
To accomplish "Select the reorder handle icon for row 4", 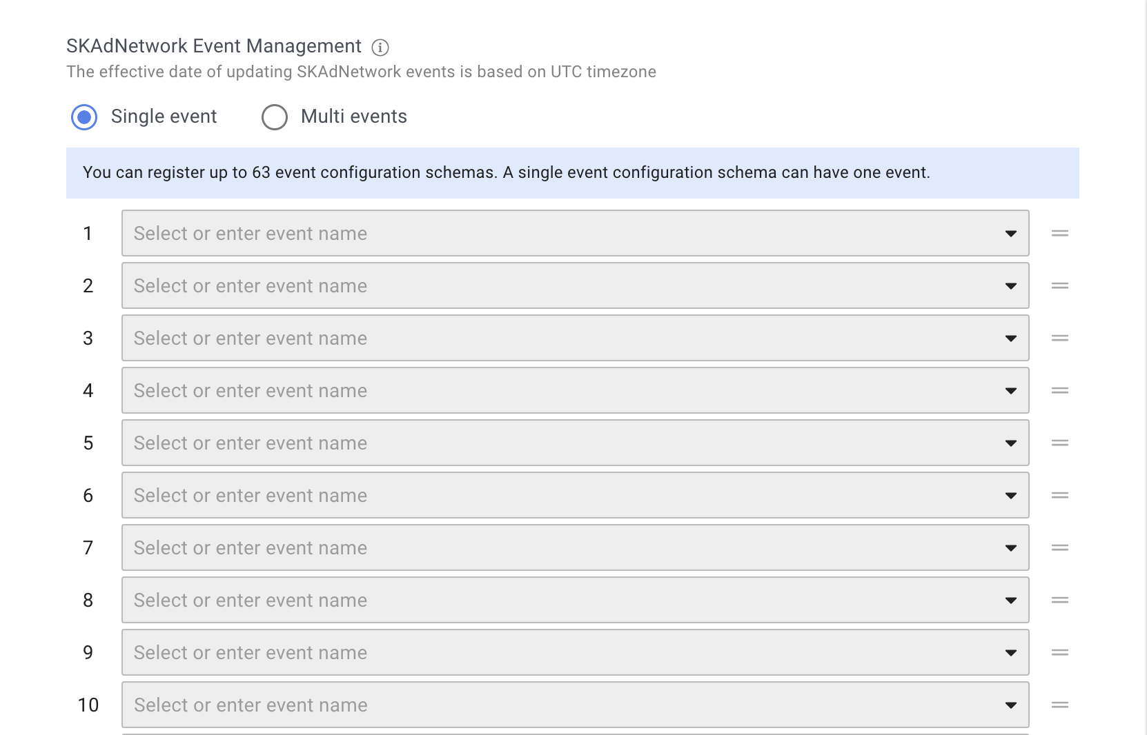I will 1060,390.
